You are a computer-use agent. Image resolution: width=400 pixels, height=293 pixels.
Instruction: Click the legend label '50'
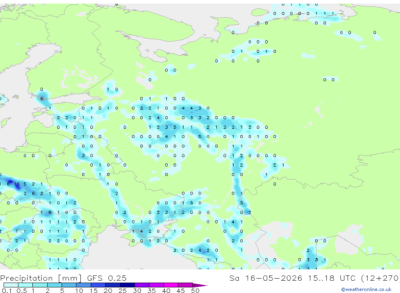click(x=196, y=291)
